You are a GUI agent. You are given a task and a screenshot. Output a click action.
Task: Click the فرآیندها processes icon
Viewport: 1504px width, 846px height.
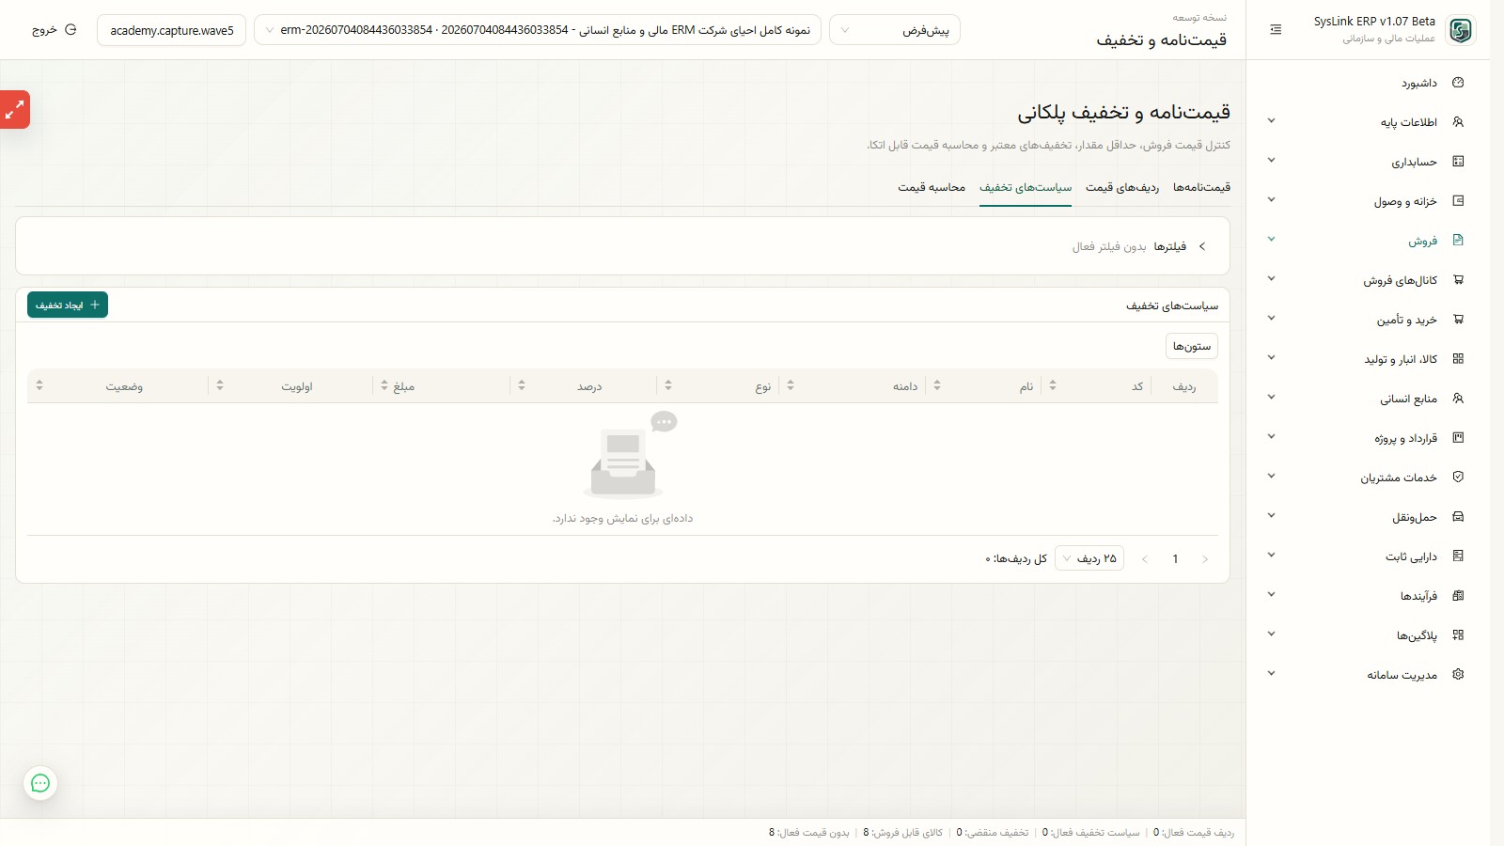[1458, 596]
